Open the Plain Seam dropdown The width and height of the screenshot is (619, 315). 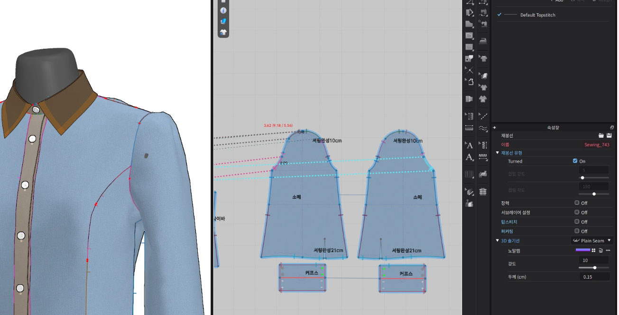tap(592, 241)
